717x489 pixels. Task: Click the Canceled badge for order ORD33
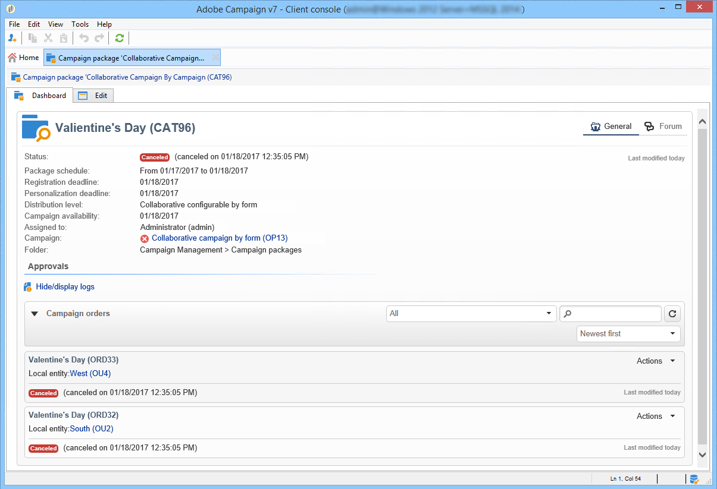tap(43, 393)
